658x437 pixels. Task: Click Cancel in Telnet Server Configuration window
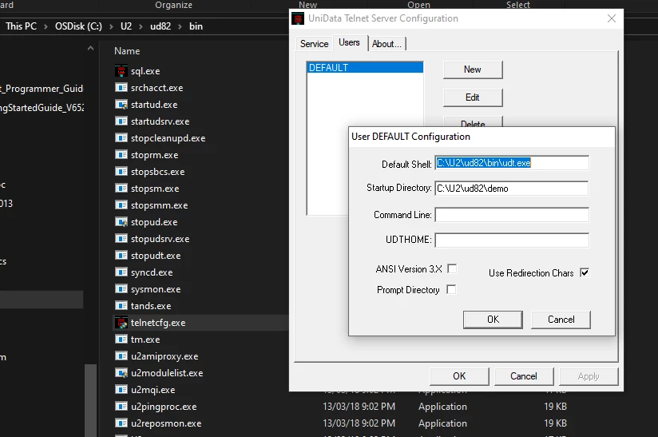(524, 376)
